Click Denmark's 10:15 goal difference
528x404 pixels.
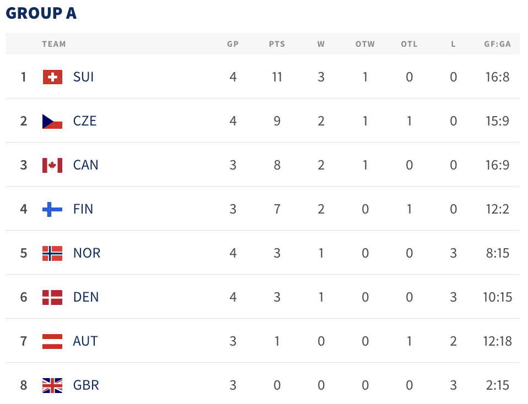tap(497, 297)
